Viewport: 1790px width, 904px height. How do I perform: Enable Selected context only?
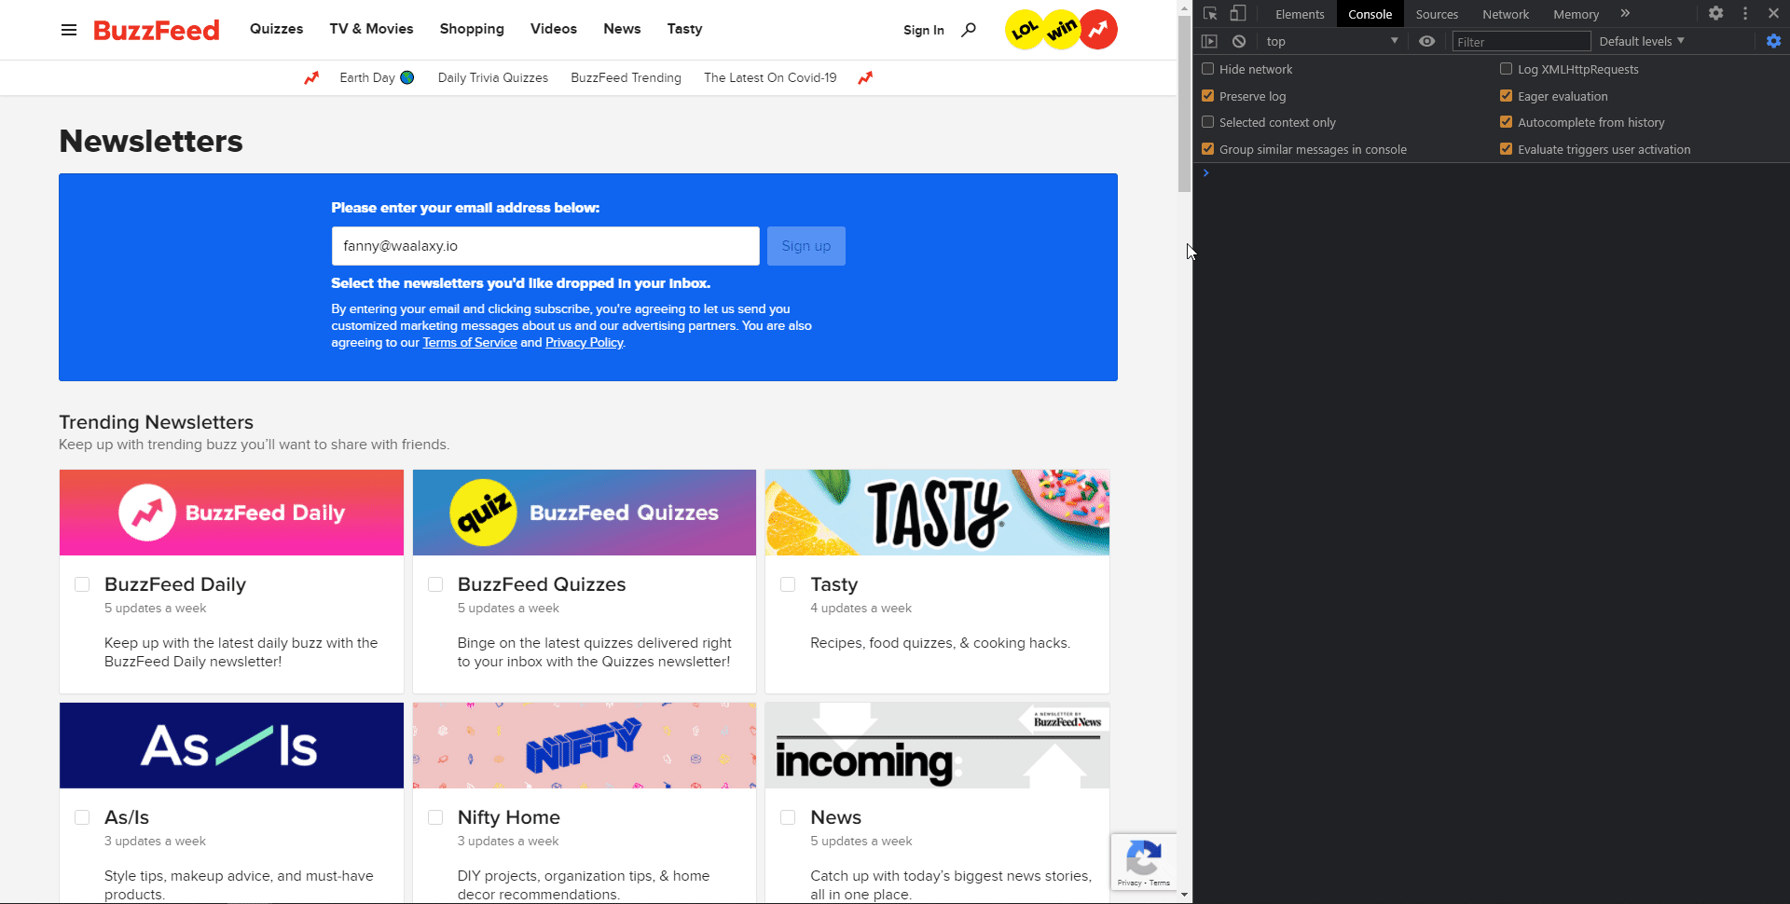1208,122
